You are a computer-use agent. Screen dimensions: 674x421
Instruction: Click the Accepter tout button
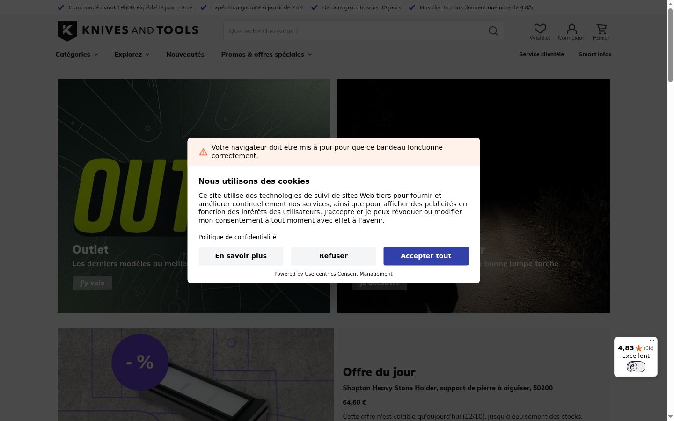point(426,256)
